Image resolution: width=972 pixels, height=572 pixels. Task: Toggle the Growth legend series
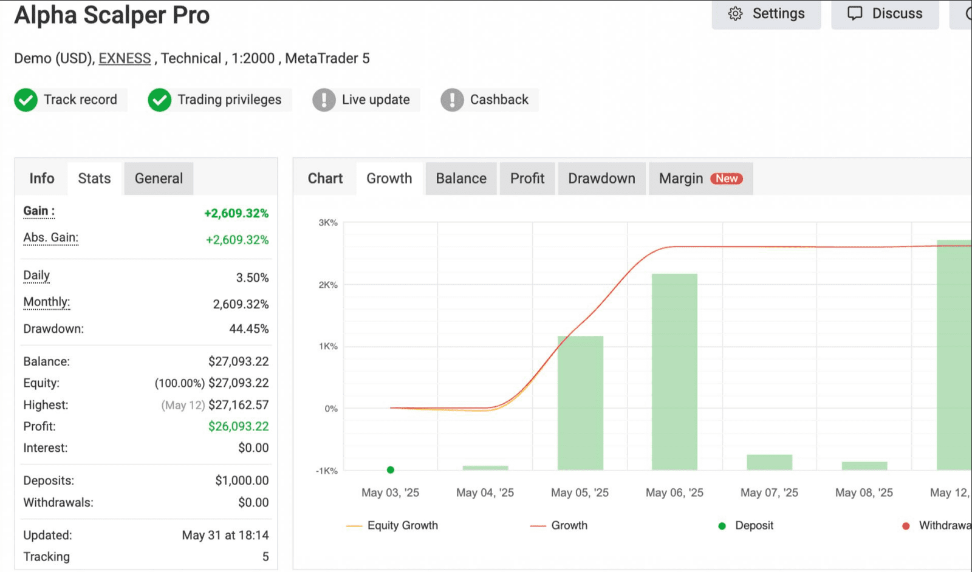[x=559, y=526]
